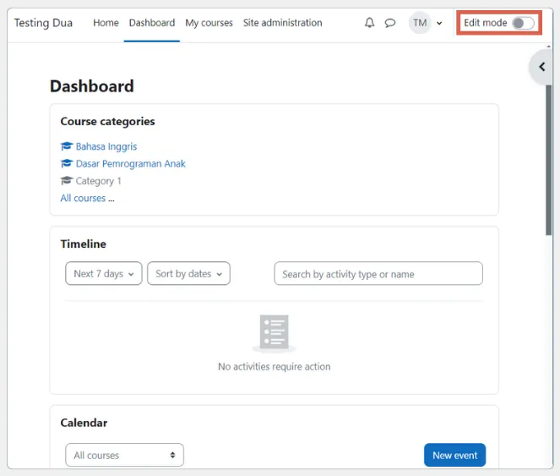
Task: Click the Timeline block heading
Action: 84,243
